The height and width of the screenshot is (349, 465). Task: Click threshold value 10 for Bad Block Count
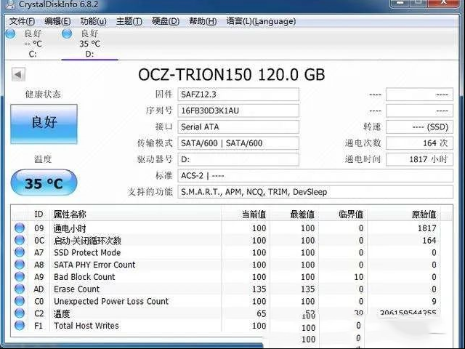[359, 277]
